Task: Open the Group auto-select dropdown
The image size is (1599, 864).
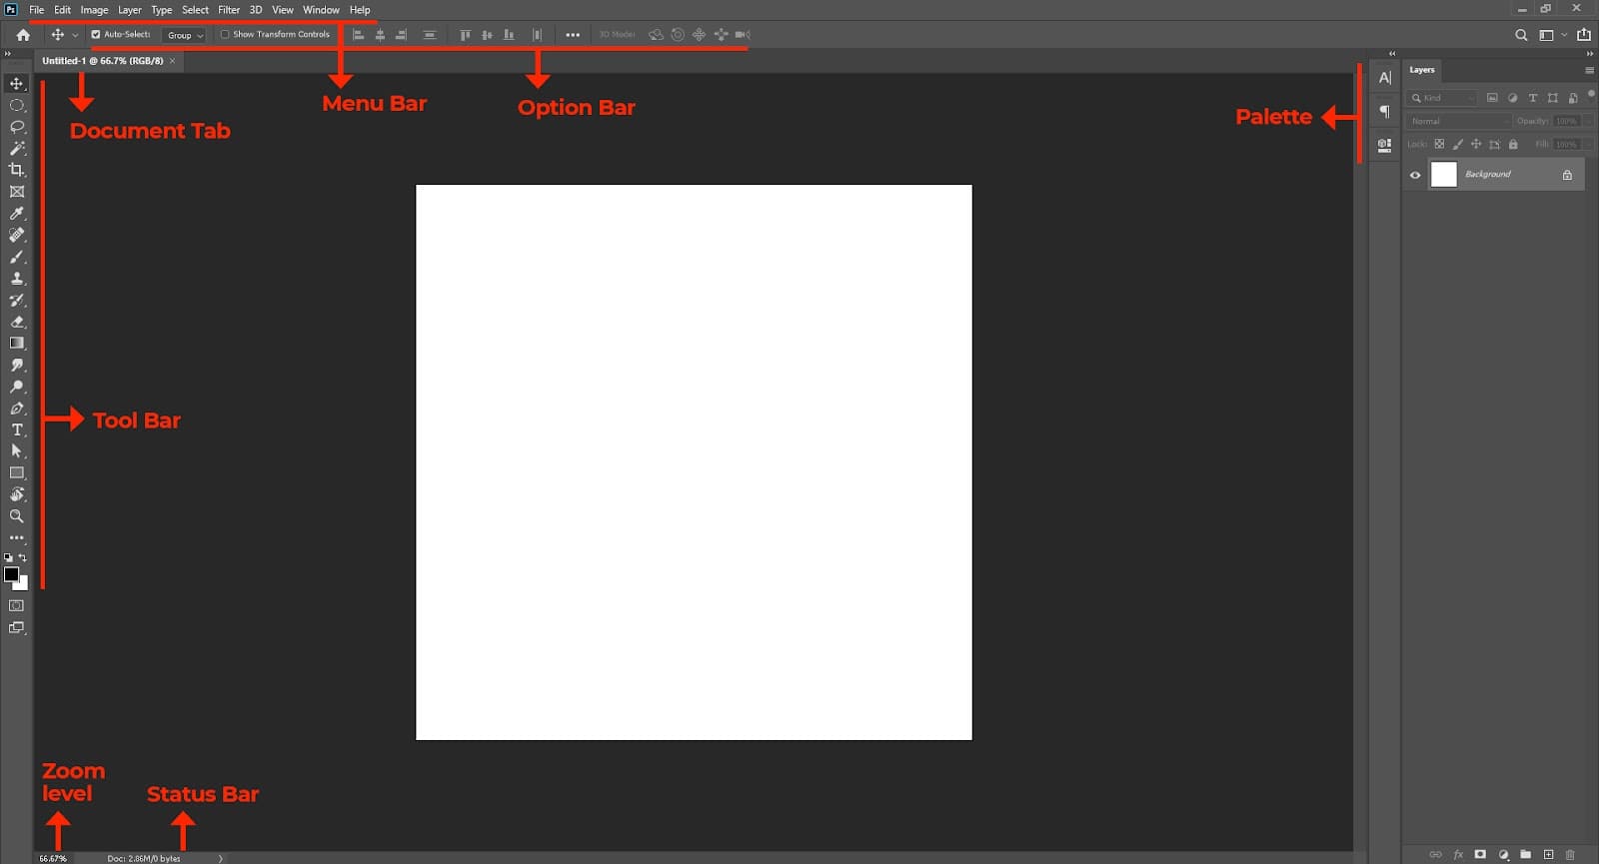Action: (x=184, y=35)
